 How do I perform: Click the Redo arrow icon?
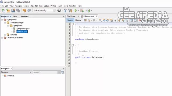tap(29, 10)
